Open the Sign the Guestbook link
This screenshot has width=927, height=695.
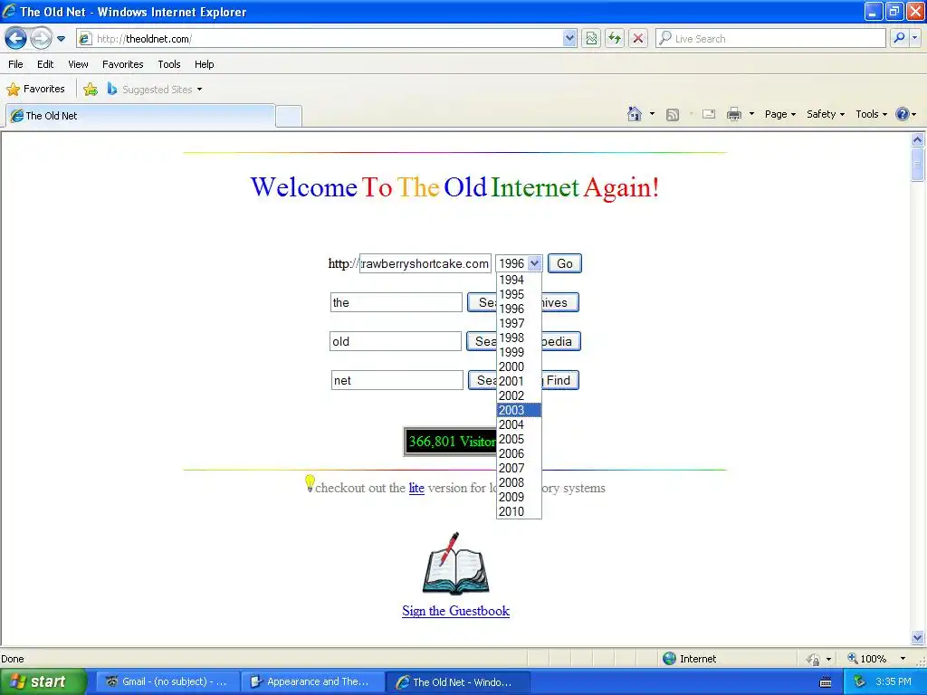[456, 611]
